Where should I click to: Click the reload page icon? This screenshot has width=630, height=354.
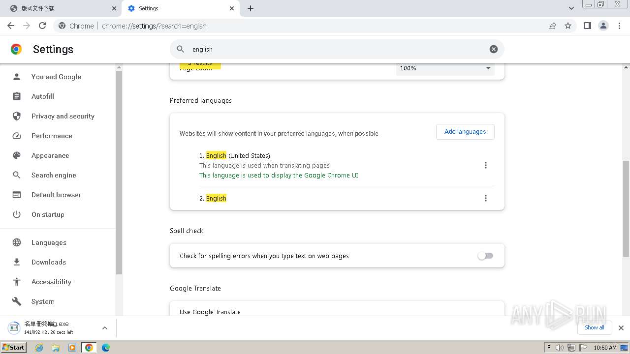(42, 26)
